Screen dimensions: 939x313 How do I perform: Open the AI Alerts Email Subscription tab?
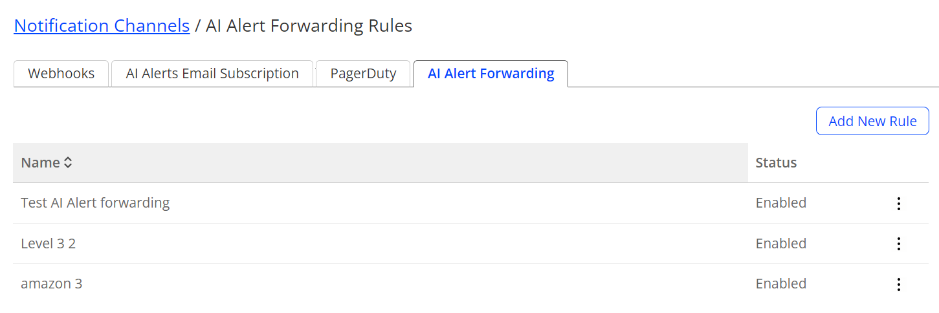pyautogui.click(x=212, y=74)
